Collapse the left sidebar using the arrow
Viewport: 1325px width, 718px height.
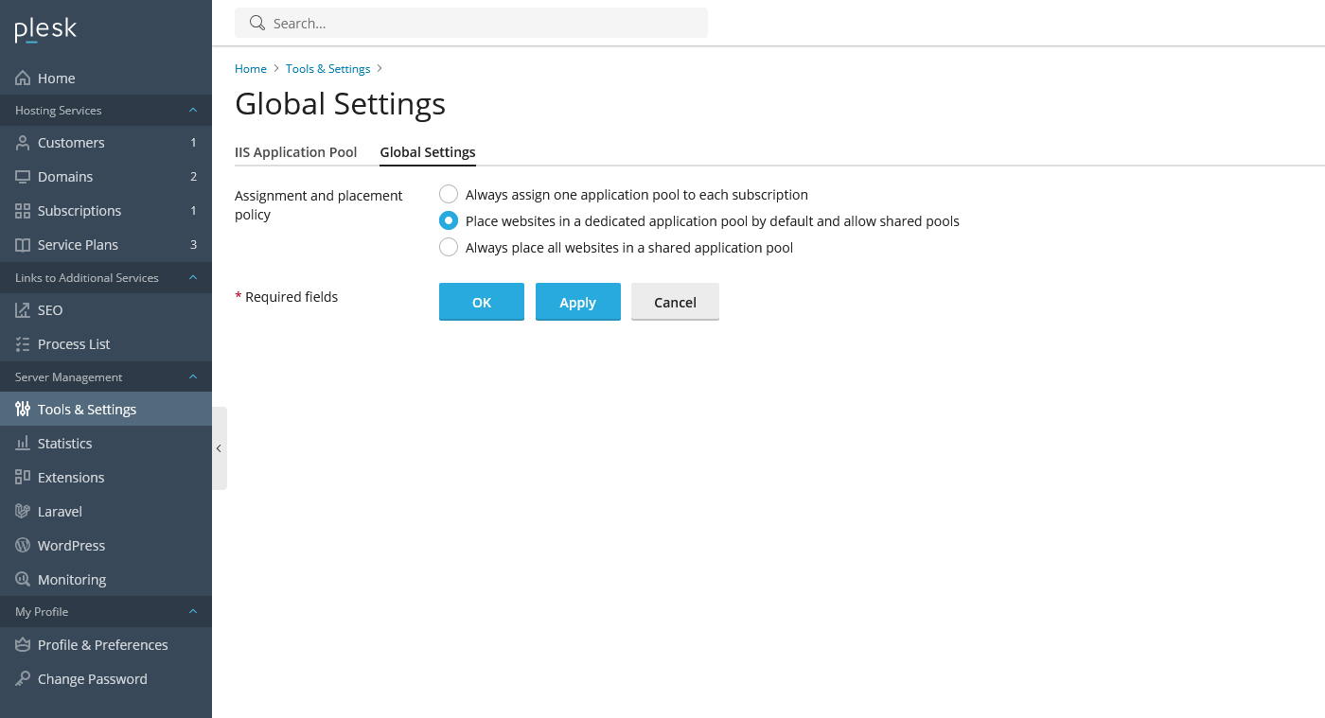point(219,447)
